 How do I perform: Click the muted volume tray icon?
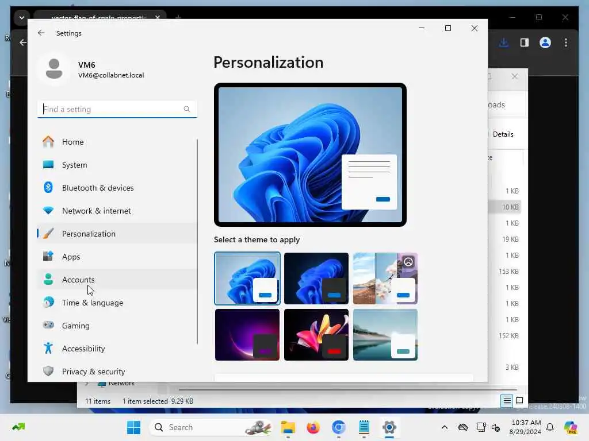pos(496,428)
